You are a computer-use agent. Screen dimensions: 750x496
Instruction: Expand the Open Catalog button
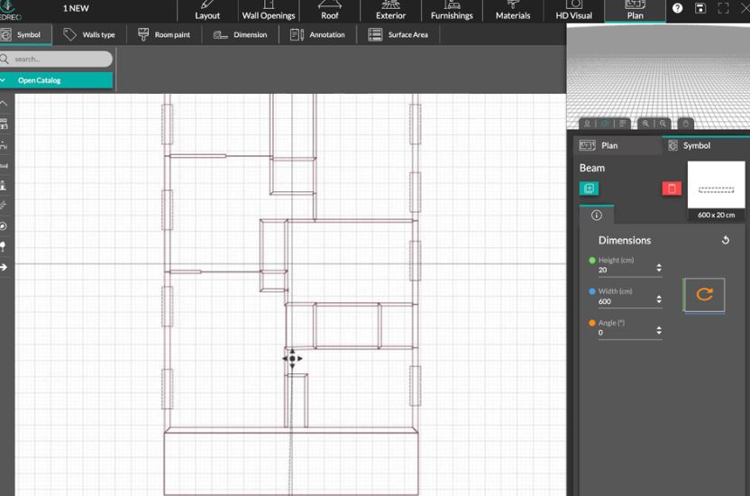(x=56, y=80)
